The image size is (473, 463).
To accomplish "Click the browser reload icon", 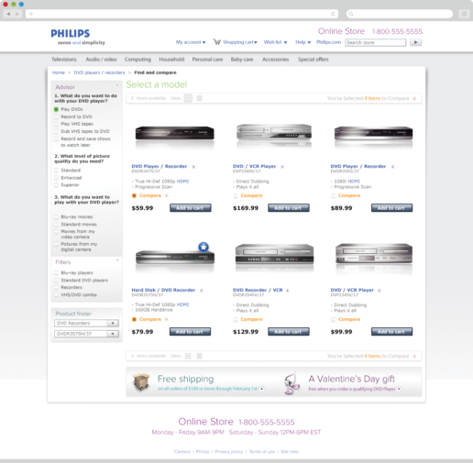I will (x=333, y=14).
